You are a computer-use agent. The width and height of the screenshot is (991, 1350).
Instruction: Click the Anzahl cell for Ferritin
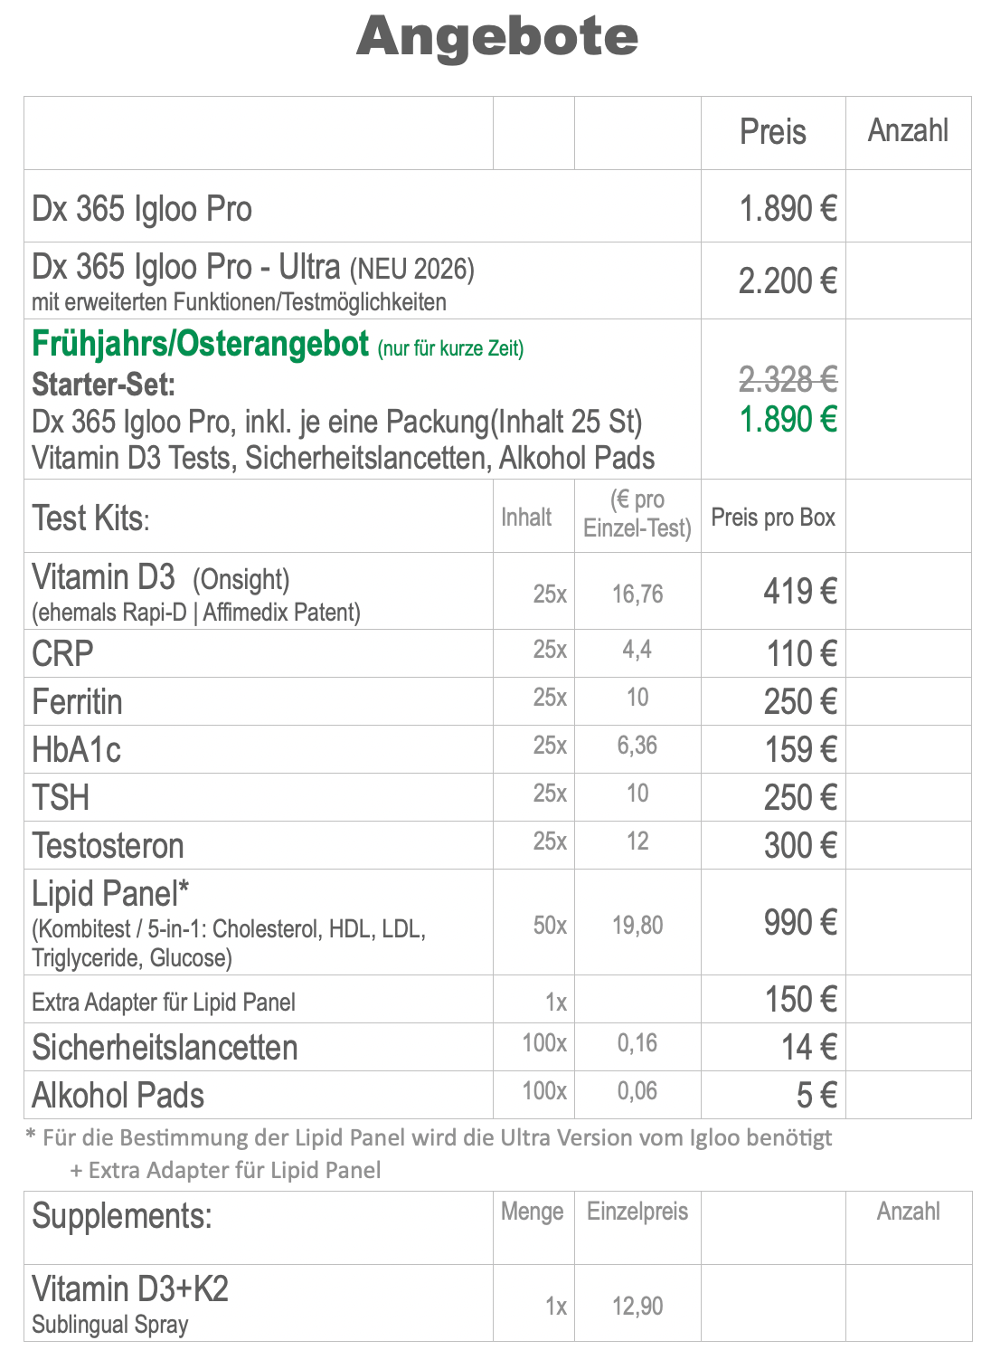tap(908, 701)
